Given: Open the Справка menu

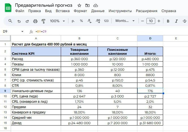Looking at the screenshot, I should (169, 11).
